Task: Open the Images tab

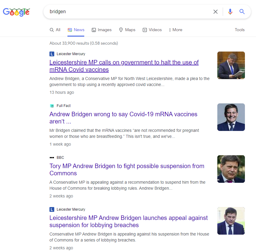Action: coord(102,30)
